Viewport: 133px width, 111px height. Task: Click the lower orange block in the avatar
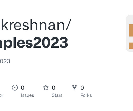point(131,46)
